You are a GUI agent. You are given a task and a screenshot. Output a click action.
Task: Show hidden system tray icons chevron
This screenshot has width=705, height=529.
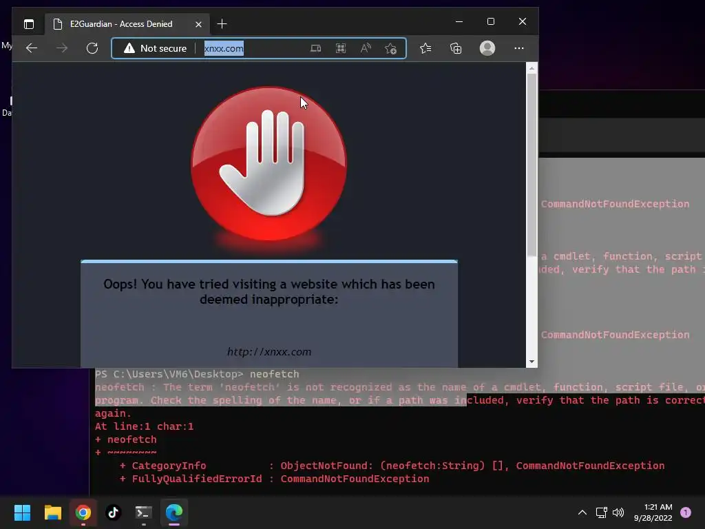click(582, 512)
